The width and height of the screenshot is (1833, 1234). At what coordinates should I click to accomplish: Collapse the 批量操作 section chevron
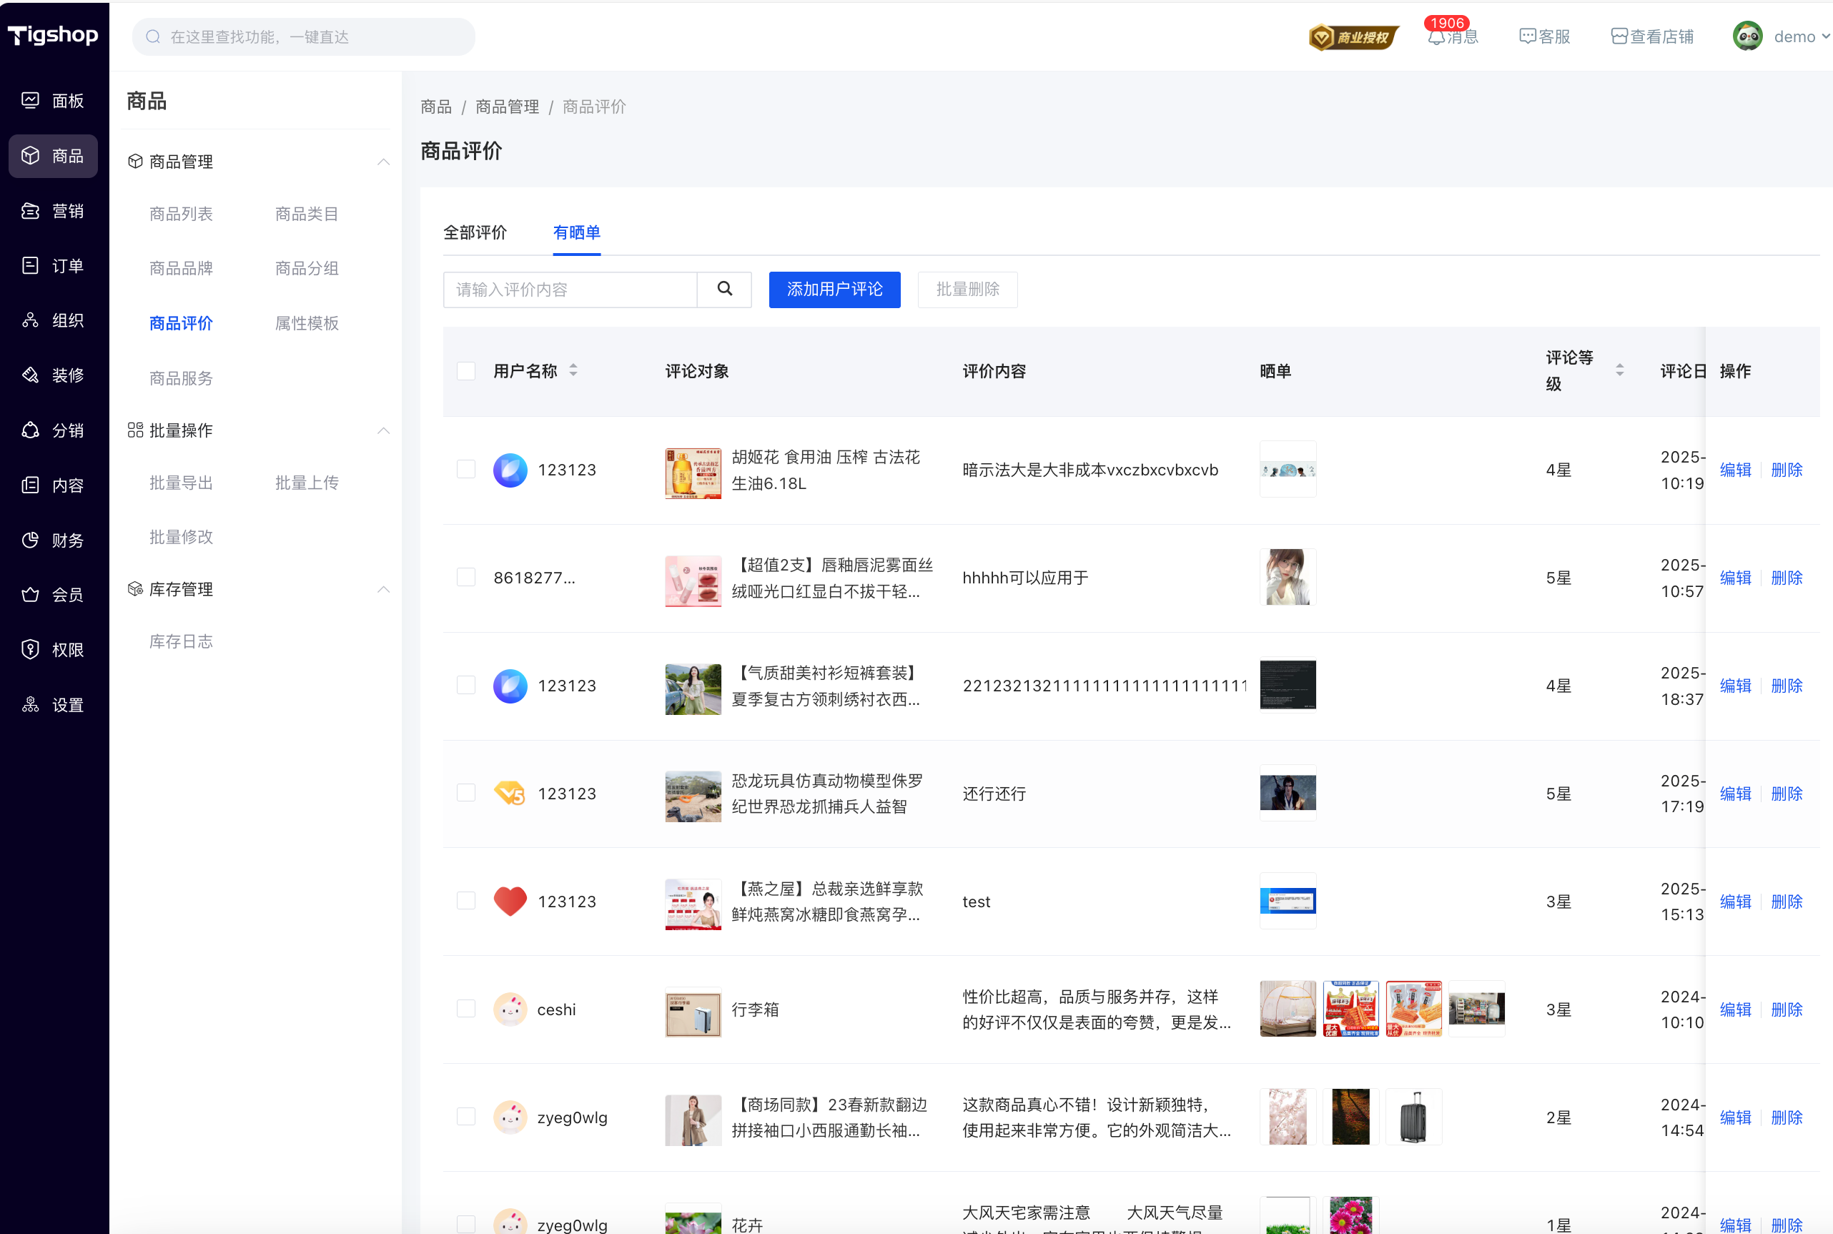click(383, 430)
